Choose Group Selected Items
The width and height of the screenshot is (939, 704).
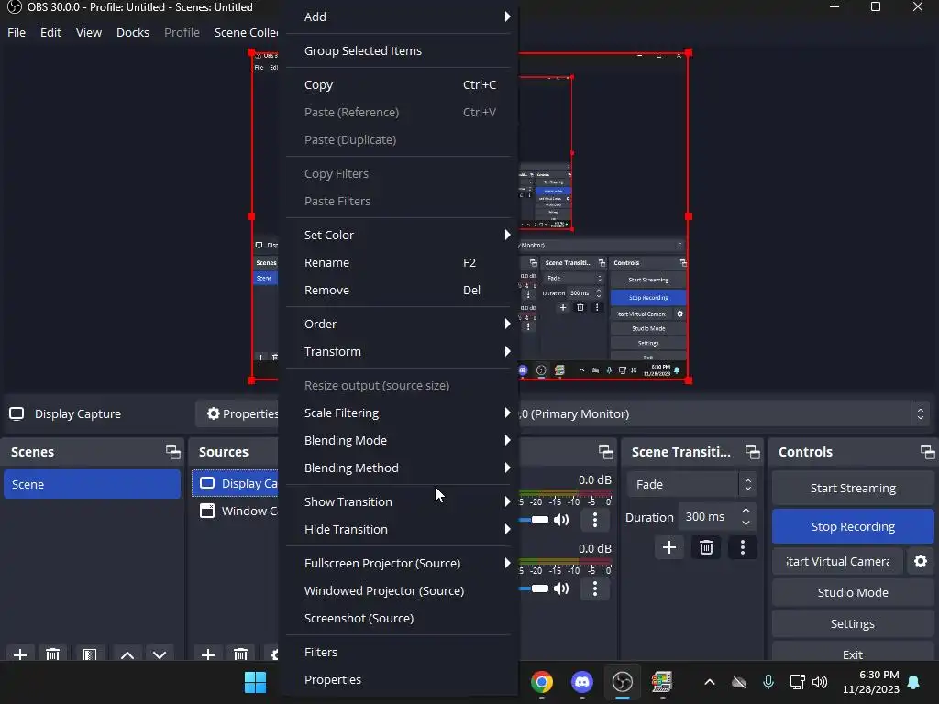coord(399,51)
